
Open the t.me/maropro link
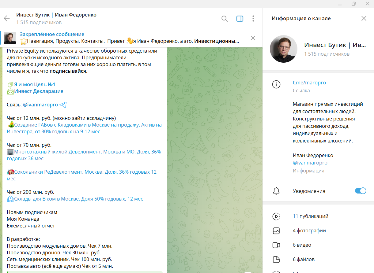309,83
